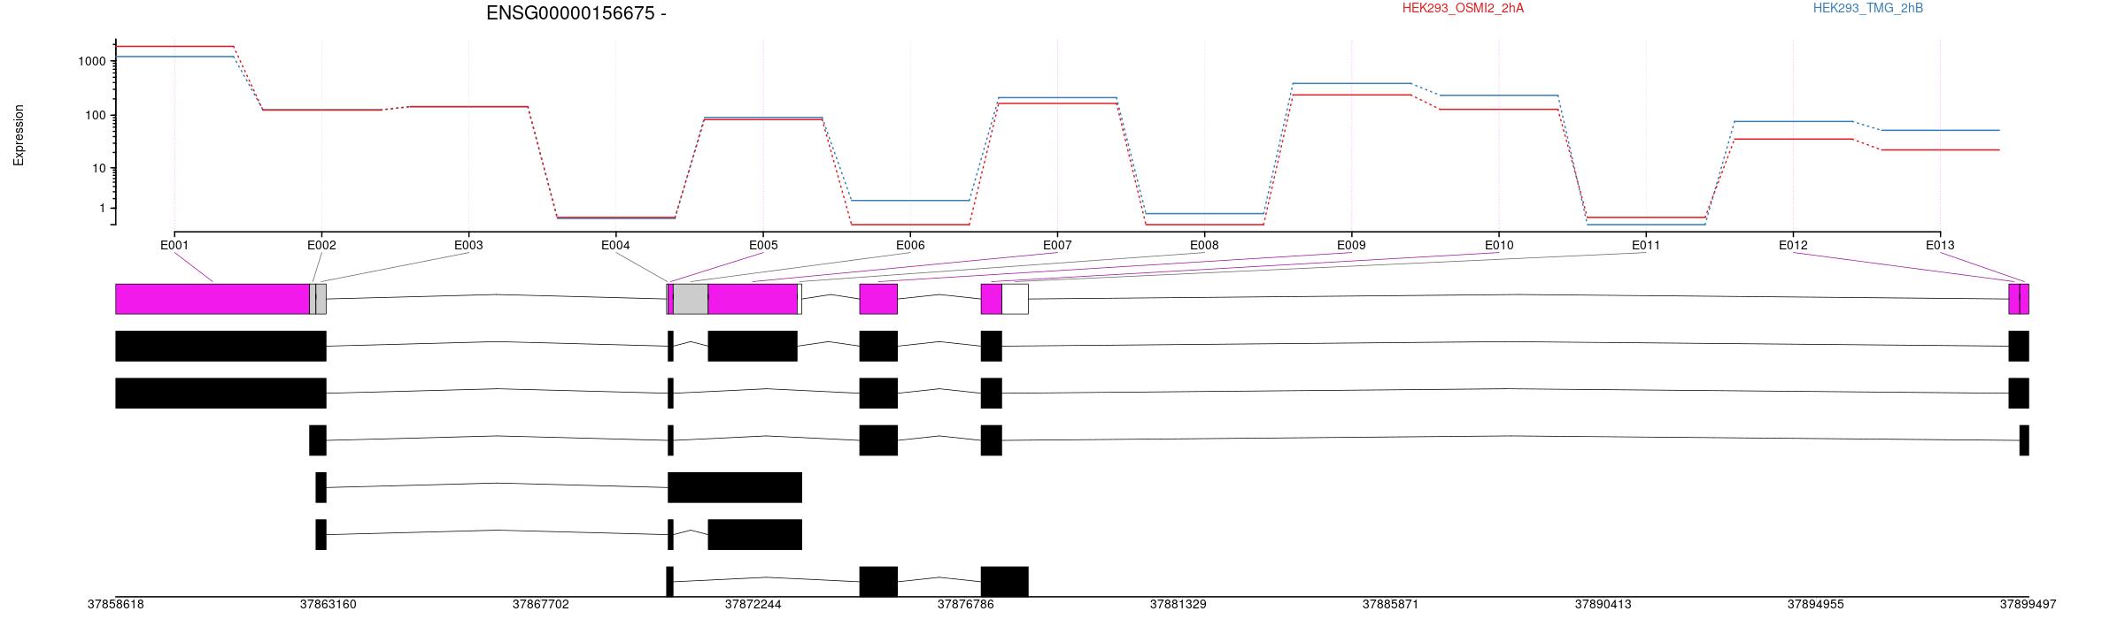
Task: Click genomic coordinate 37885871
Action: [1390, 605]
